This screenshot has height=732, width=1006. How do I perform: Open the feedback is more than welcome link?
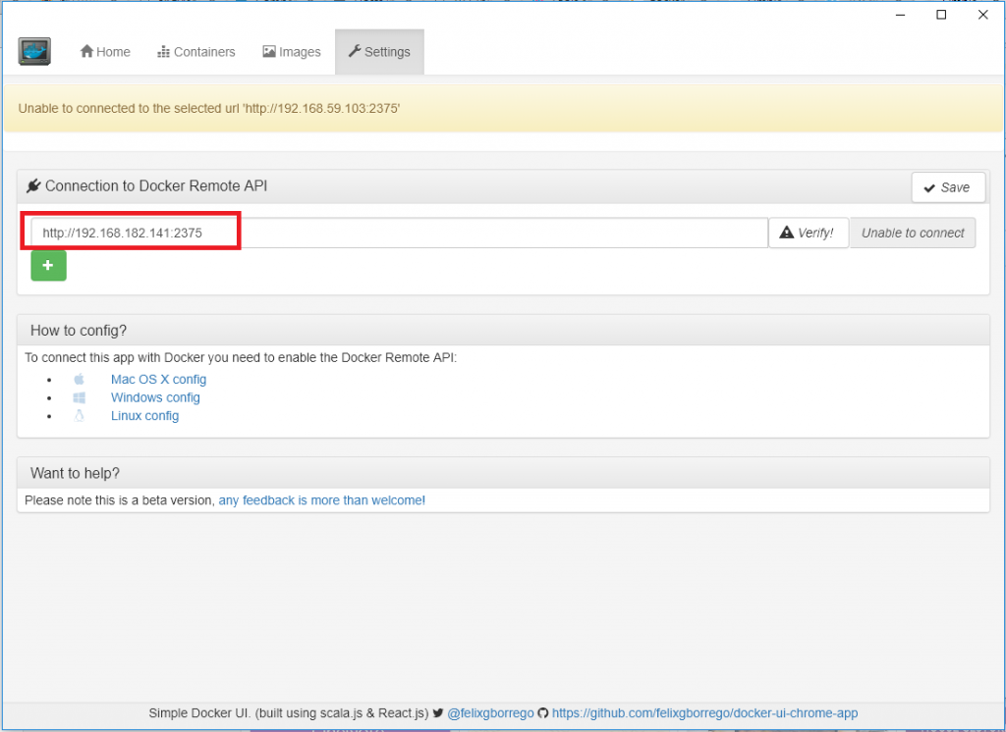click(x=321, y=500)
